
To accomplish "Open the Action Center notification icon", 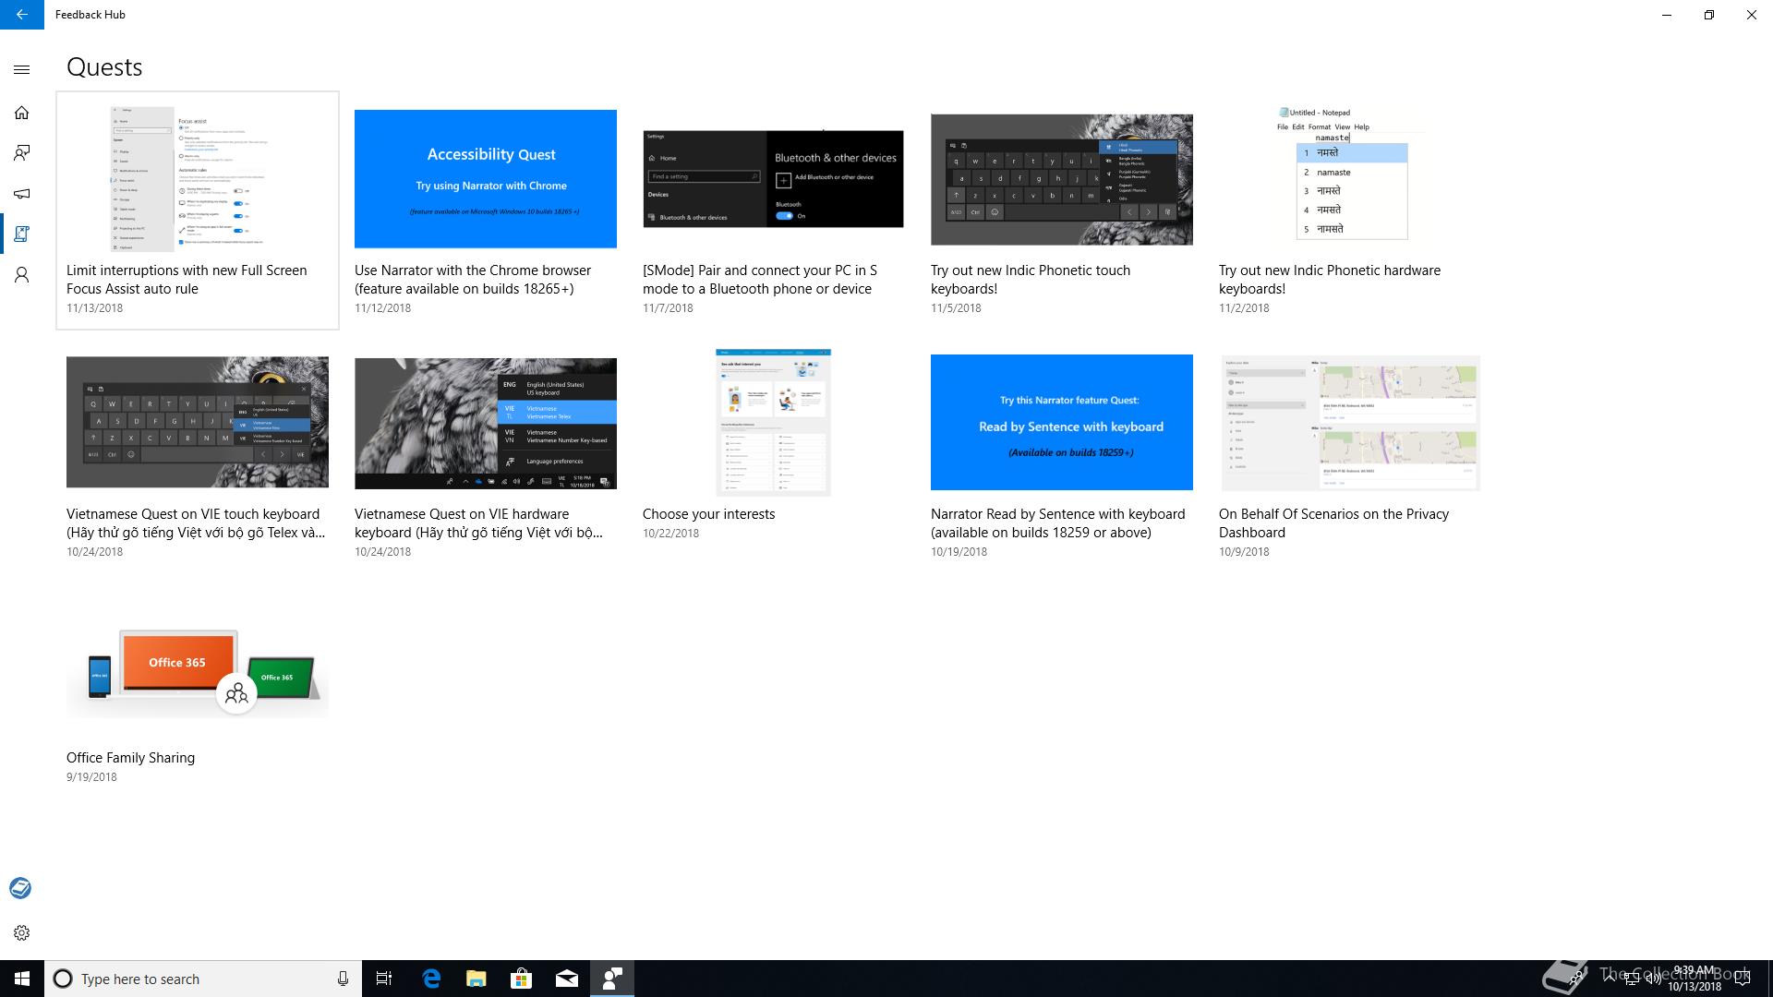I will pyautogui.click(x=1743, y=979).
